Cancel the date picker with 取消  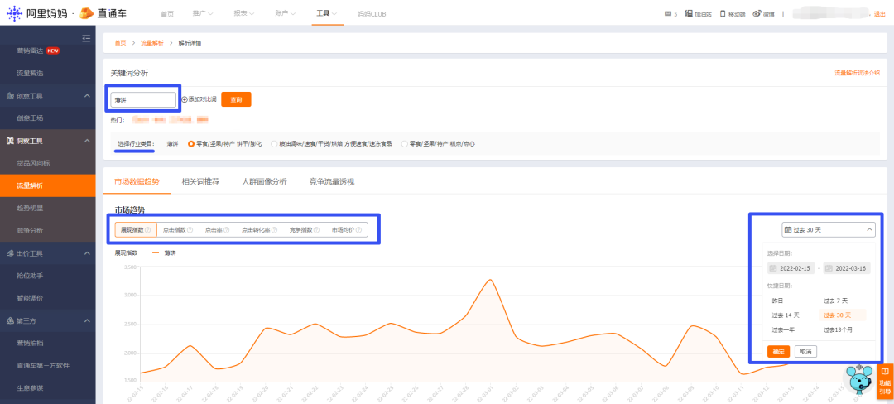[805, 352]
